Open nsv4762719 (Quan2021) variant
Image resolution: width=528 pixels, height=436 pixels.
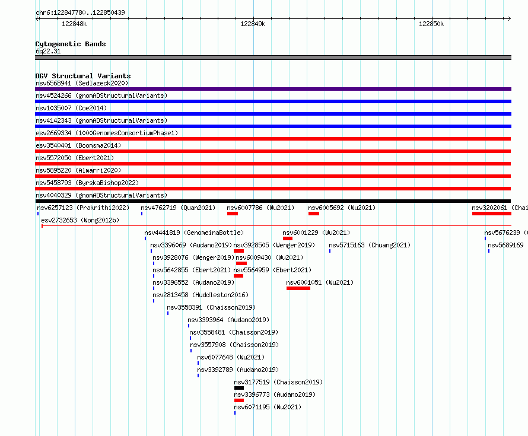pyautogui.click(x=178, y=208)
